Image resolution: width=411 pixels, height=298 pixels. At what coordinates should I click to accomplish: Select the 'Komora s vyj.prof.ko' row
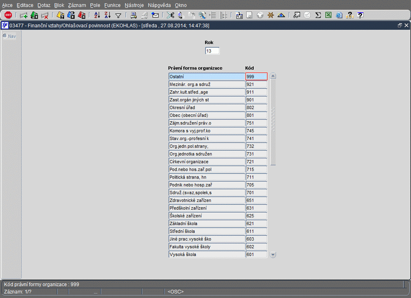207,131
